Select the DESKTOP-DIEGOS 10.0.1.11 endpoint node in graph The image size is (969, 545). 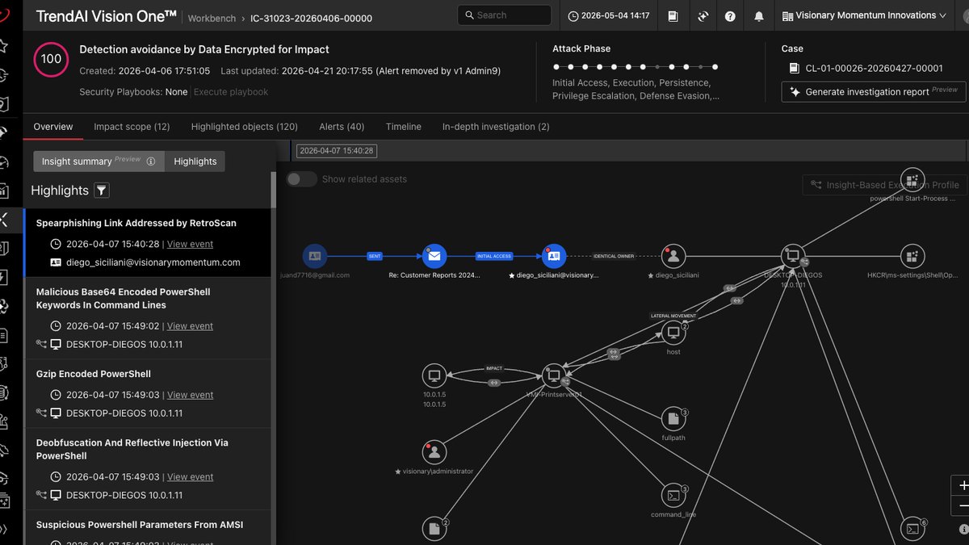point(793,257)
